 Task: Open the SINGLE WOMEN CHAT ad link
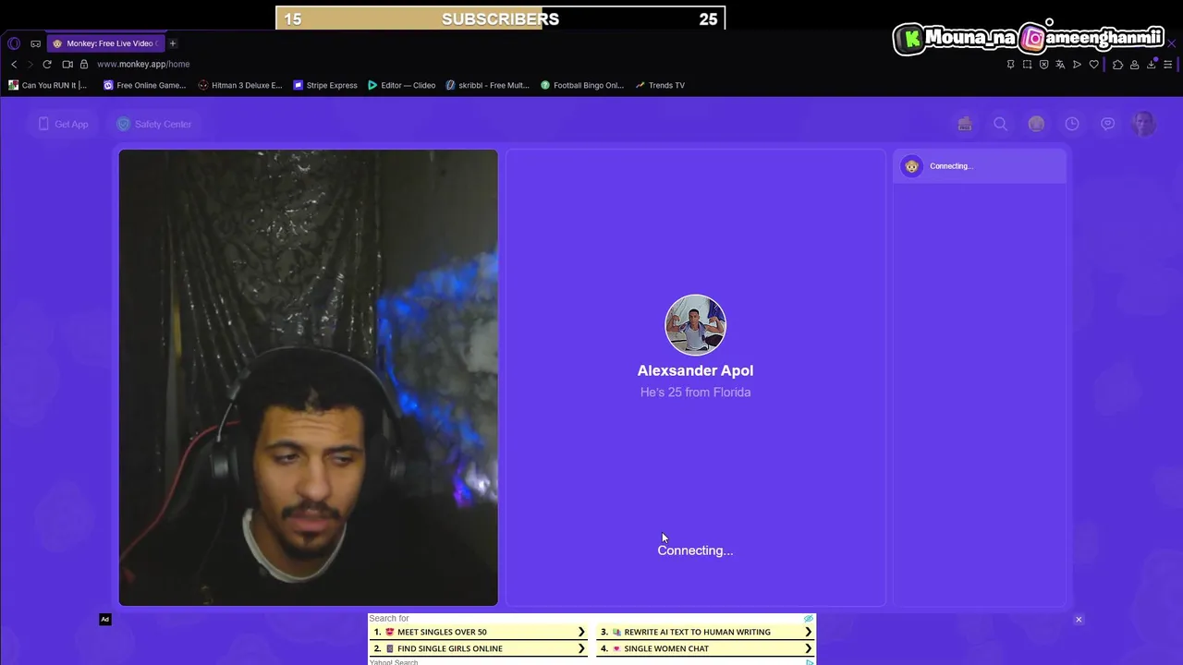tap(706, 648)
